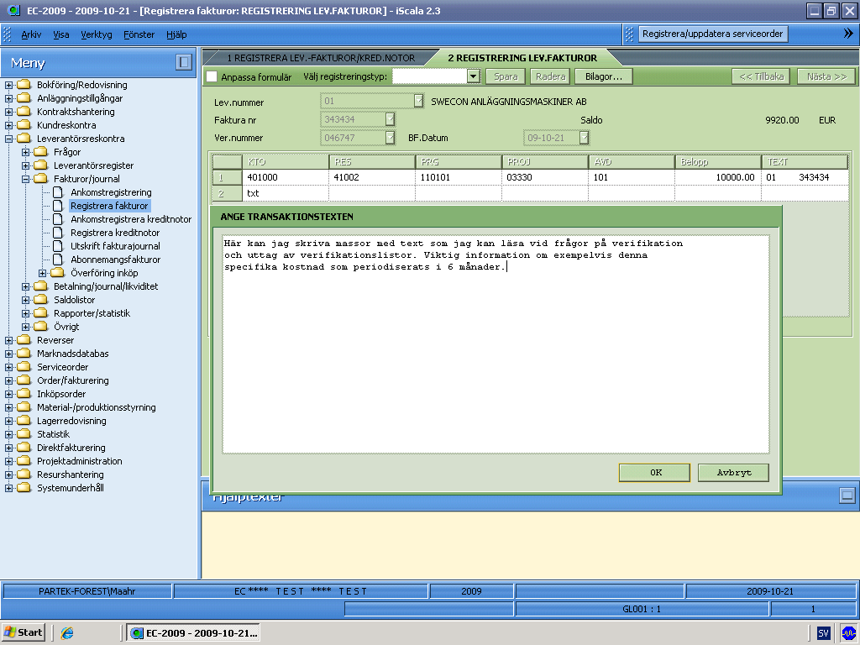Click the row 2 cell containing txt
The image size is (860, 645).
pos(286,193)
